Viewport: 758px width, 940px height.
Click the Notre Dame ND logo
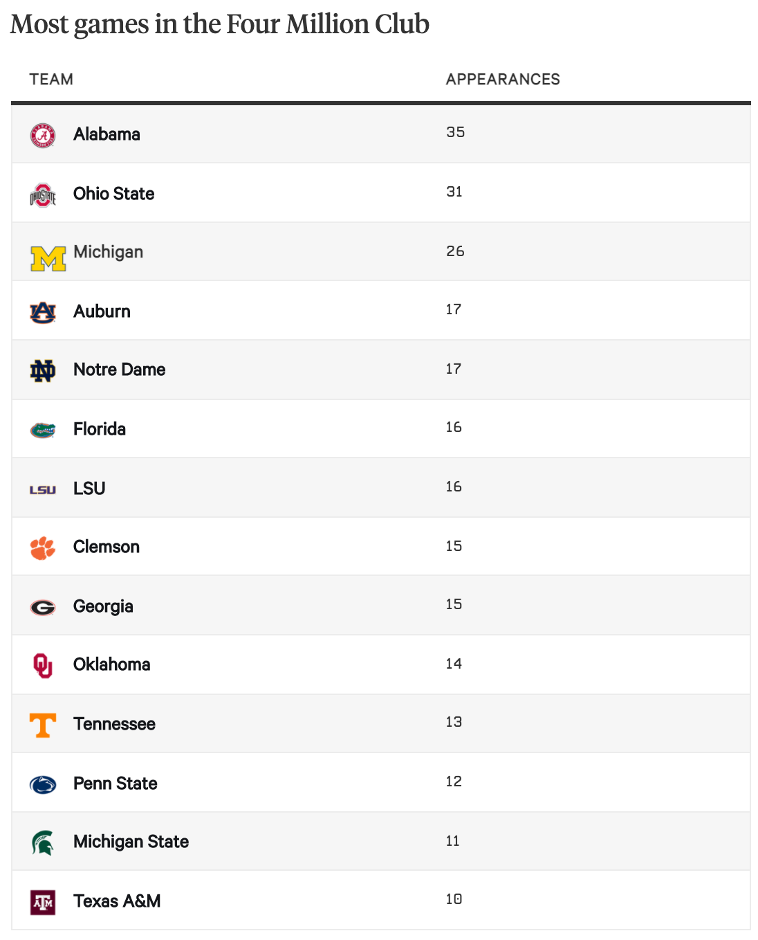pyautogui.click(x=43, y=371)
